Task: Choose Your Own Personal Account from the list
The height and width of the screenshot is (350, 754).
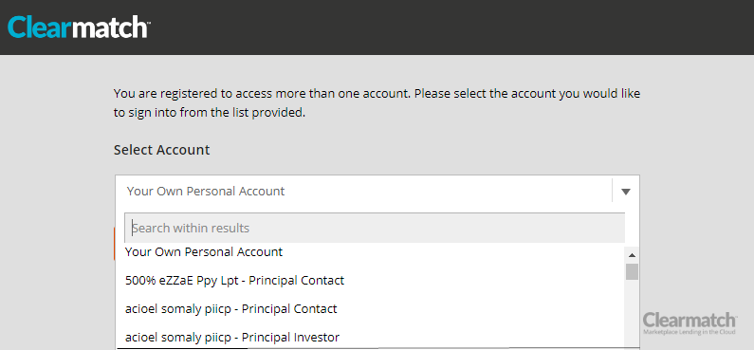Action: [x=369, y=252]
